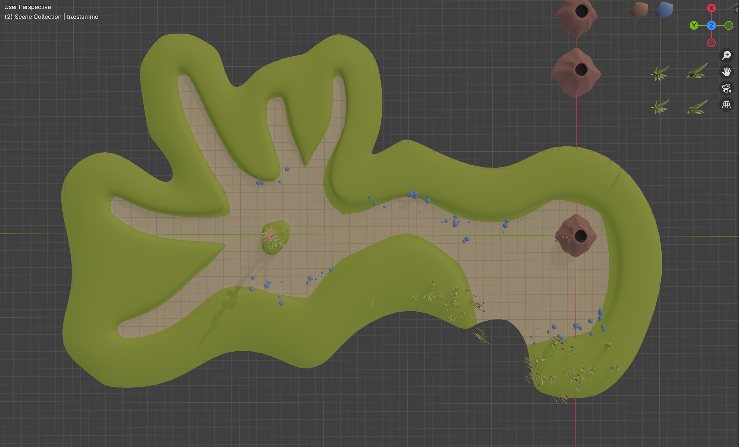Click the red X axis gizmo ball
Viewport: 739px width, 447px height.
711,8
